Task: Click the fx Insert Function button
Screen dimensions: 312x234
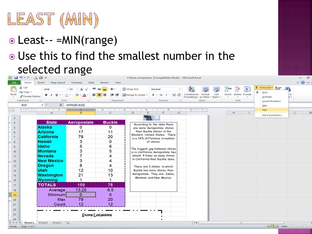Action: pyautogui.click(x=61, y=105)
